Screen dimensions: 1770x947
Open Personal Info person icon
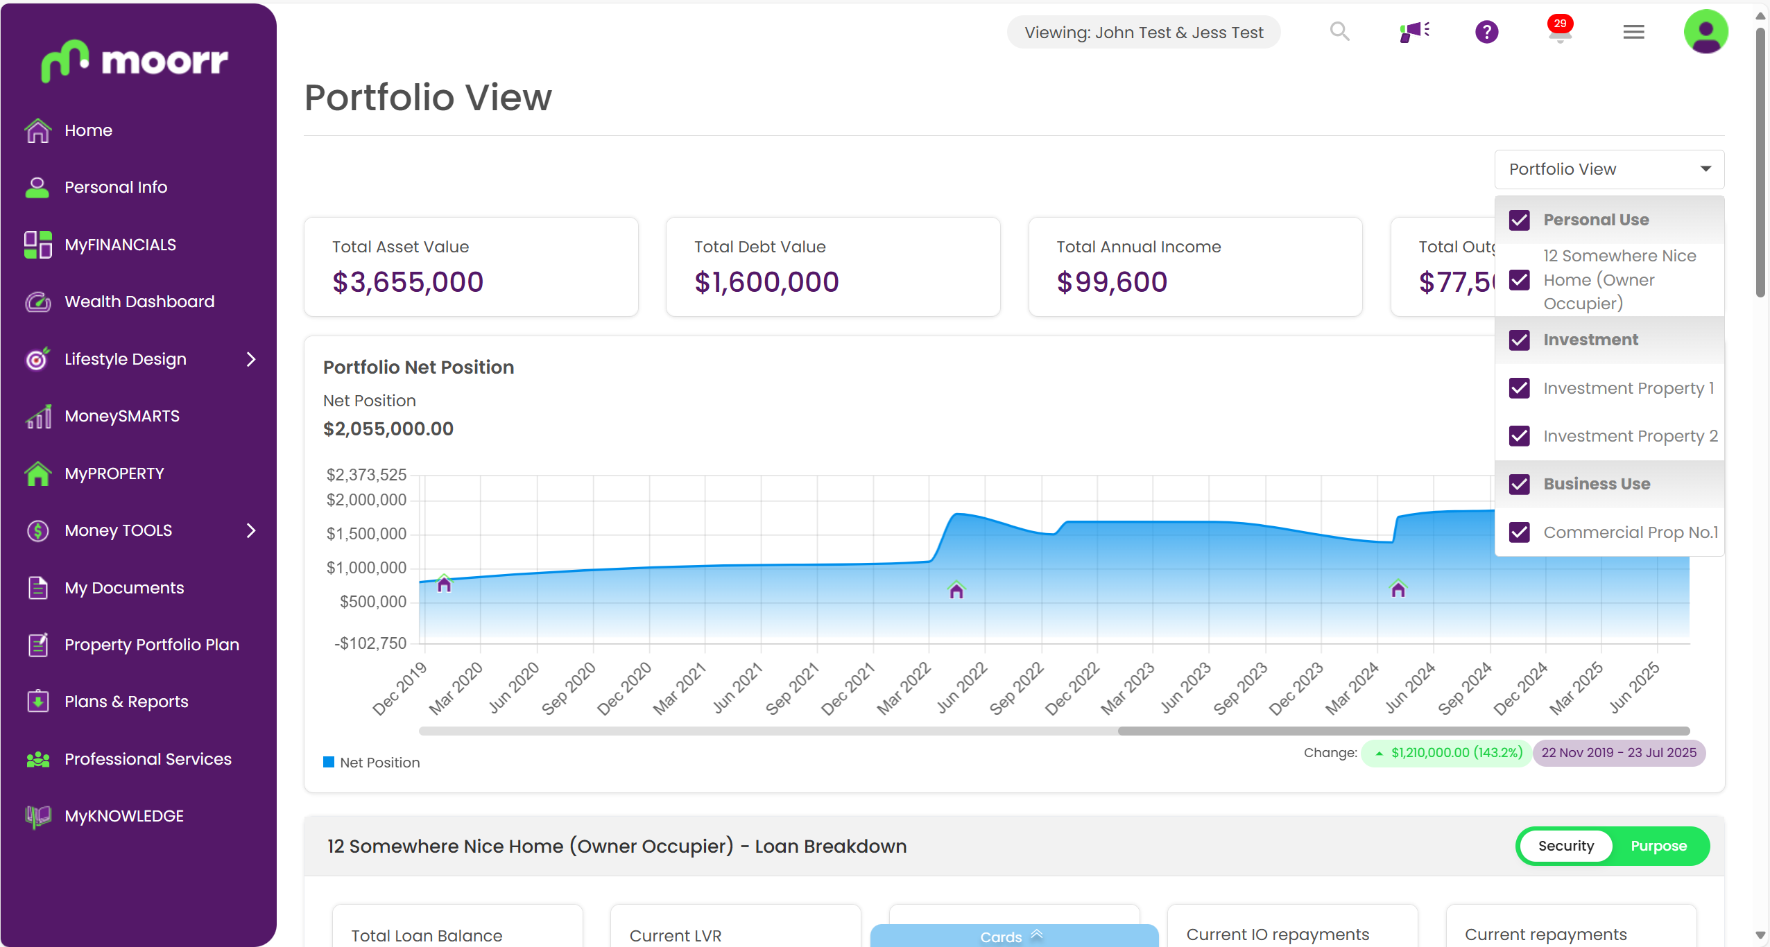[x=37, y=187]
